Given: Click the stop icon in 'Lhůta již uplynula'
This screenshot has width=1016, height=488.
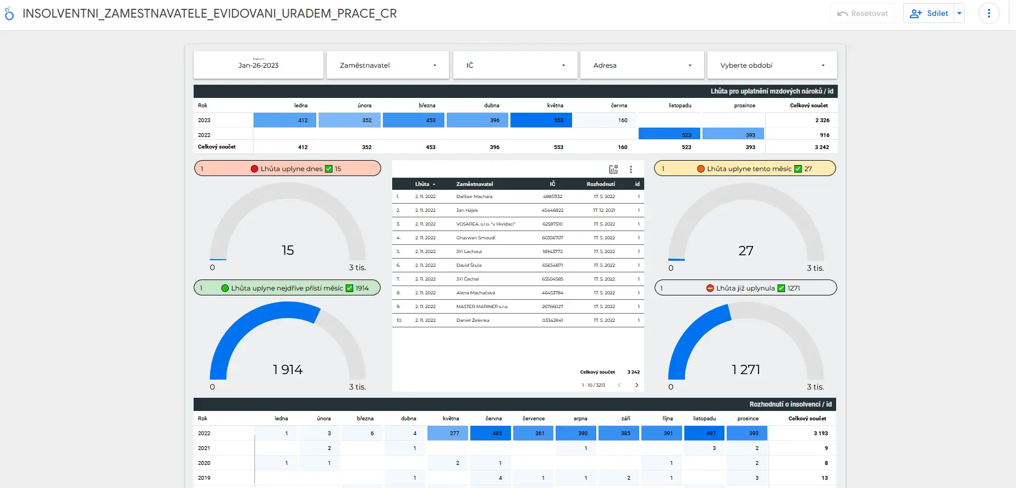Looking at the screenshot, I should (x=710, y=288).
